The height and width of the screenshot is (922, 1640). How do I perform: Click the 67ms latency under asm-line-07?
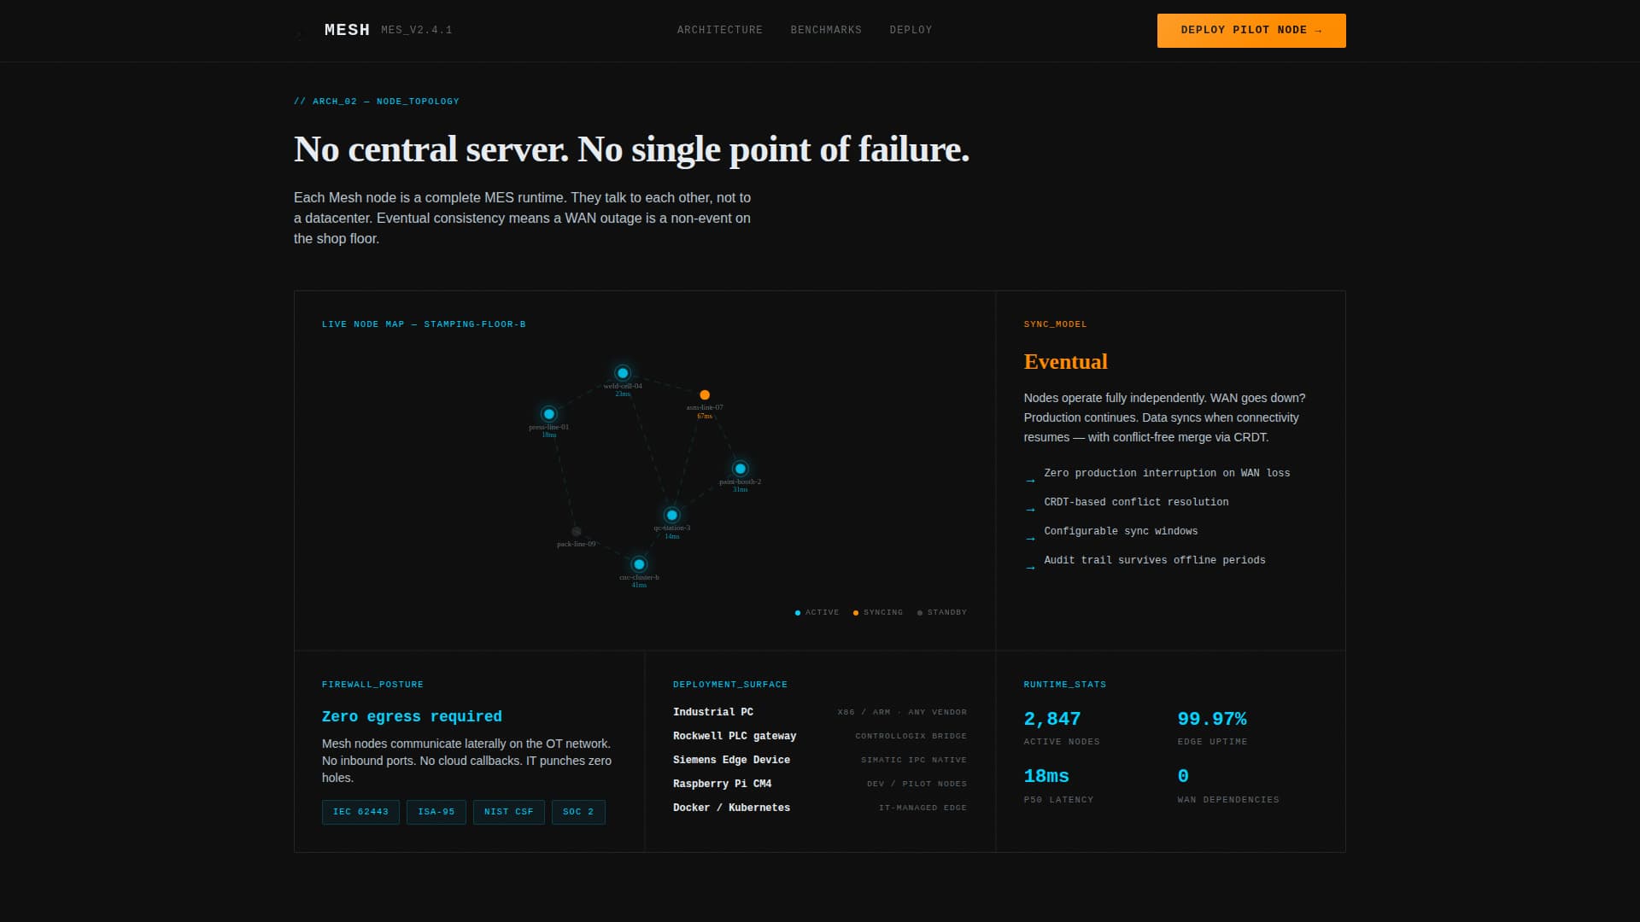705,416
